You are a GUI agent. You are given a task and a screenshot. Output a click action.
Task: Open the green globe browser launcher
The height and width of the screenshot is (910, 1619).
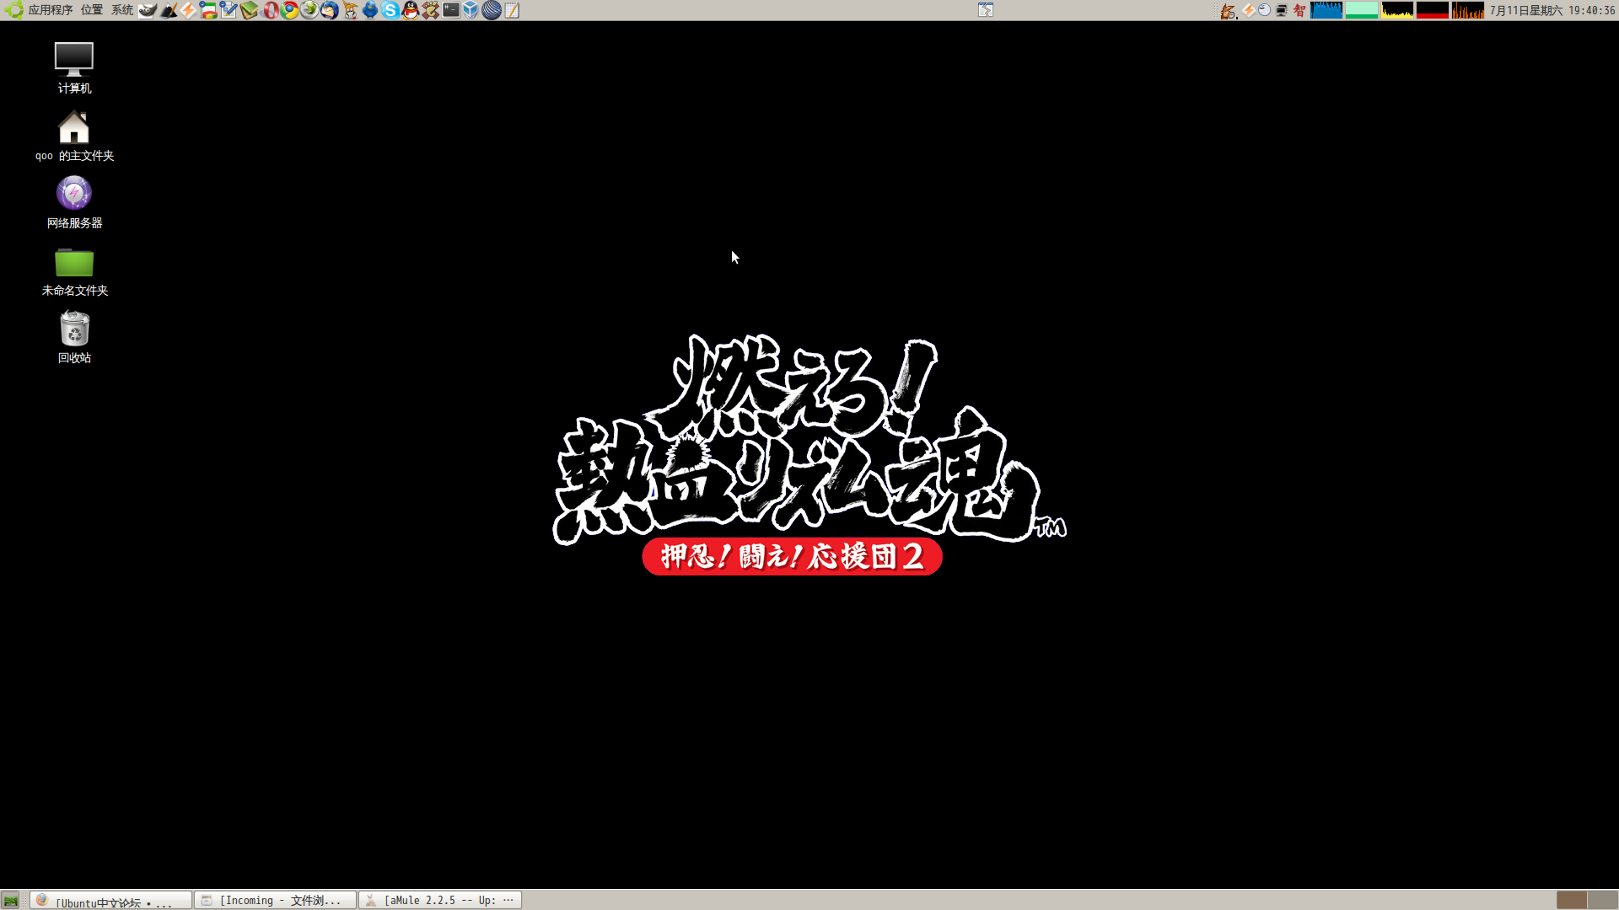point(309,10)
